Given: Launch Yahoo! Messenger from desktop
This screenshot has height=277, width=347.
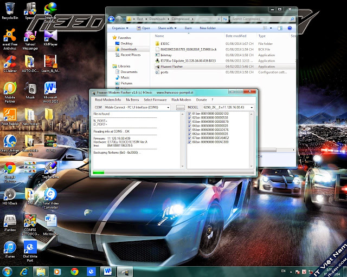Looking at the screenshot, I should coord(30,39).
